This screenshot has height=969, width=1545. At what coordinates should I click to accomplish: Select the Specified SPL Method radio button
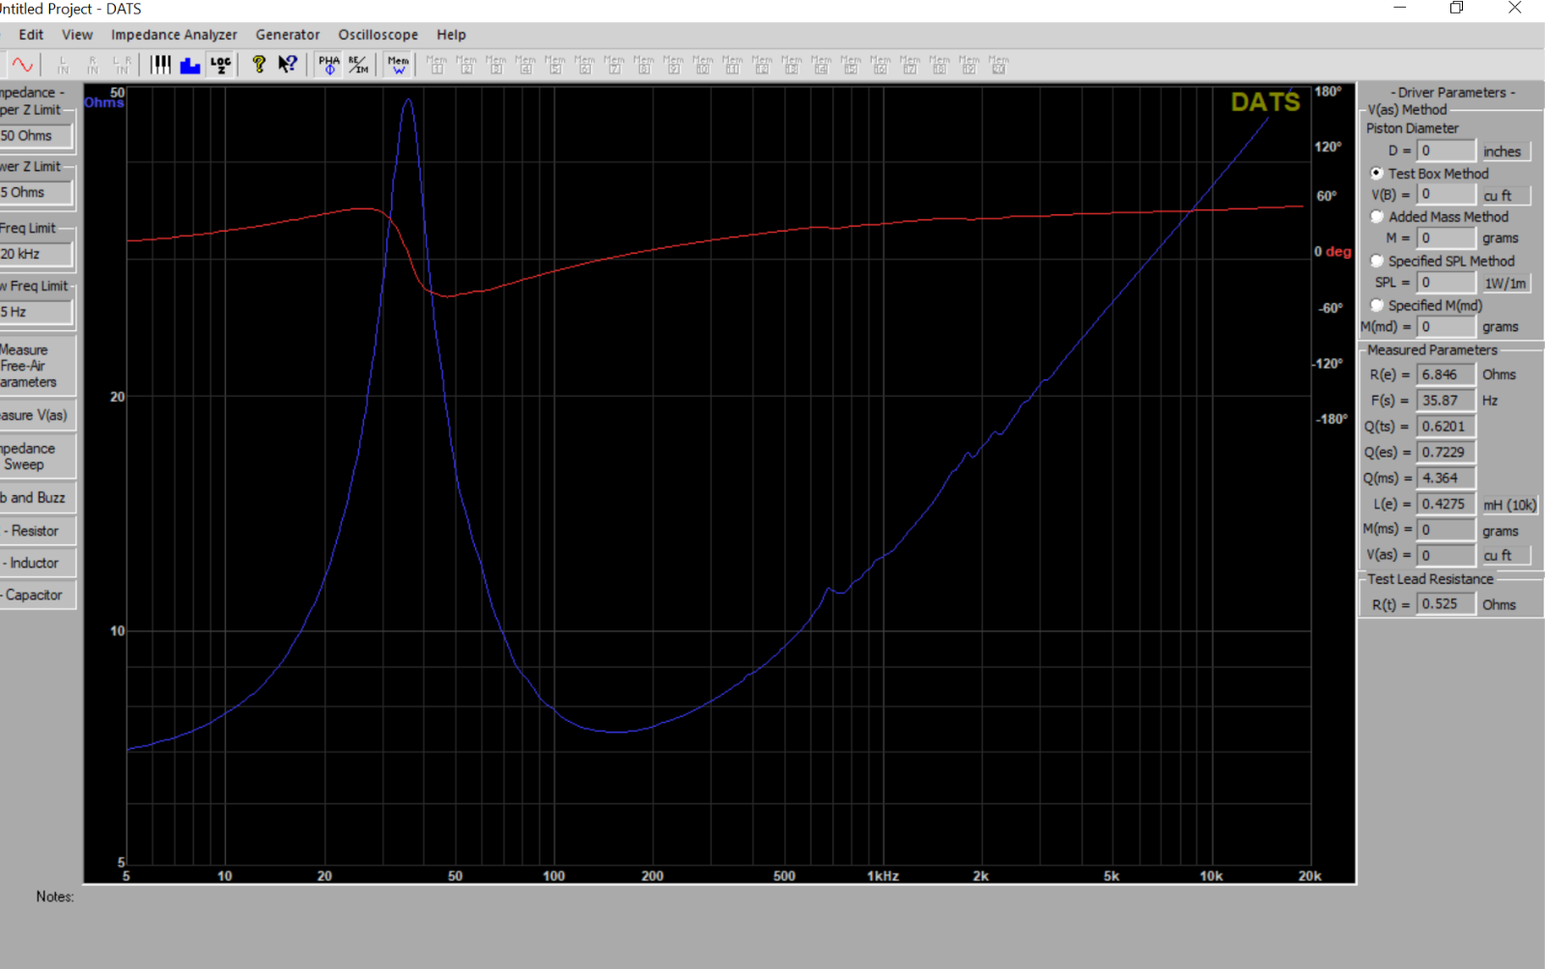(x=1377, y=261)
